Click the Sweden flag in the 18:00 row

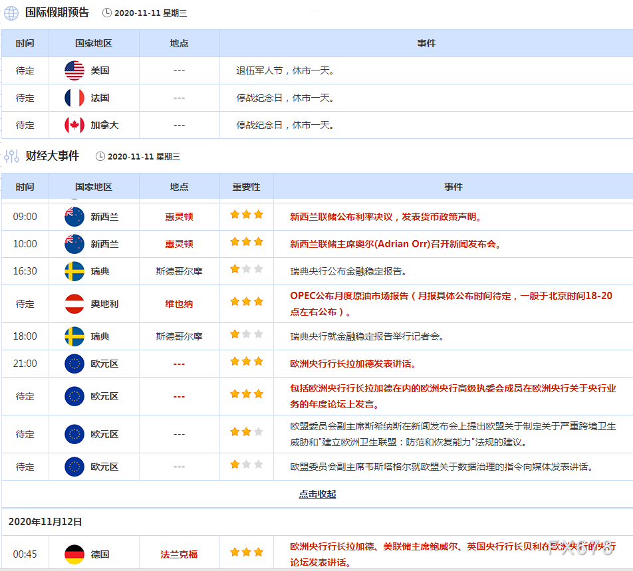74,336
